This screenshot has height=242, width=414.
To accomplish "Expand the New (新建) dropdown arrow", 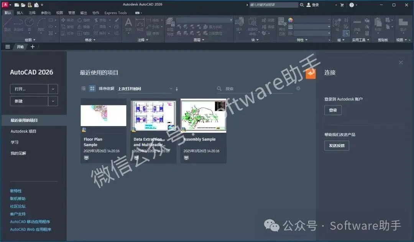I will 53,101.
